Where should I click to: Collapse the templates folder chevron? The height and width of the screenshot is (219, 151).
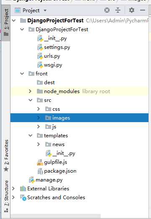coord(31,136)
